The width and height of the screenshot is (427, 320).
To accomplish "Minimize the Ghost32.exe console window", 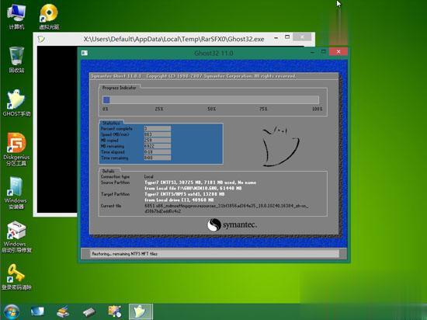I will click(276, 37).
